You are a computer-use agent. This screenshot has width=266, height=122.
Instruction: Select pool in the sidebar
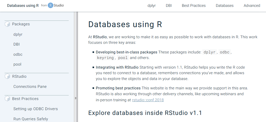(17, 64)
